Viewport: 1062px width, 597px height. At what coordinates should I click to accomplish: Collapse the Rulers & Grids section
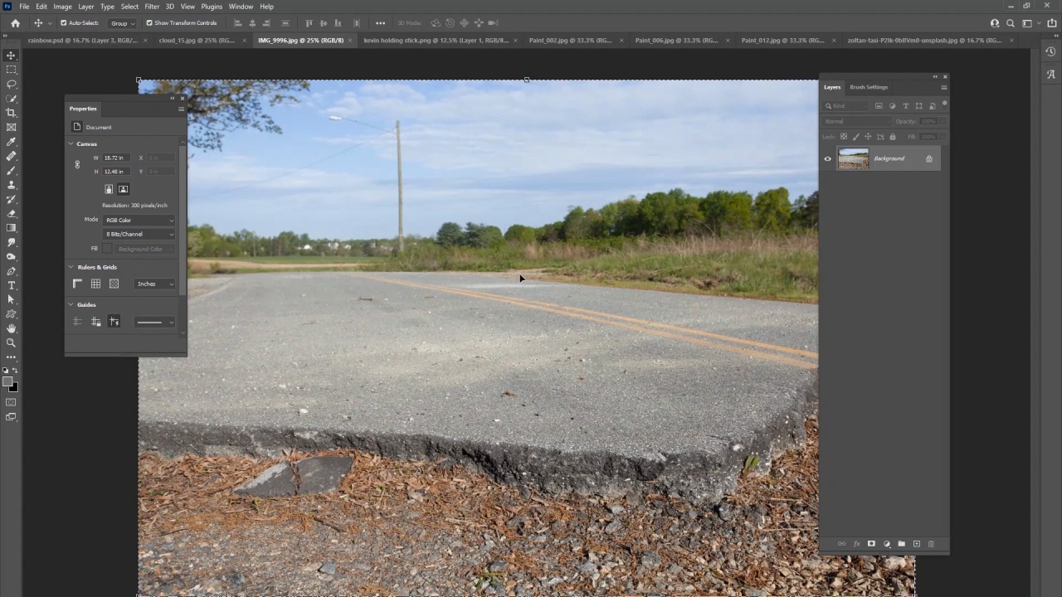71,267
